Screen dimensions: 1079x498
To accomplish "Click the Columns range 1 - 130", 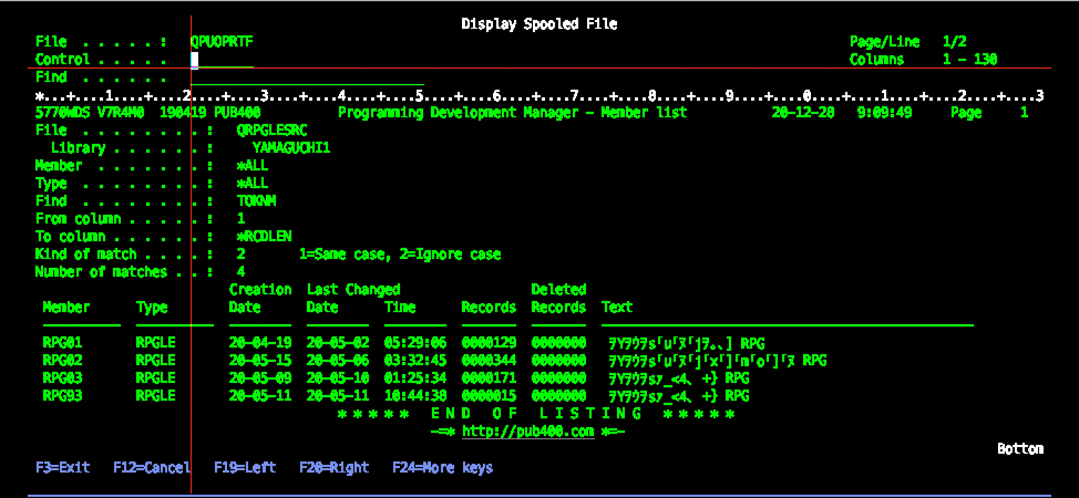I will 970,59.
